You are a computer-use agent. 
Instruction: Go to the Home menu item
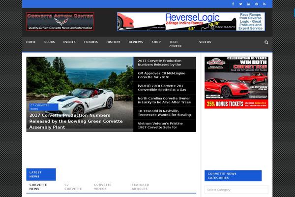[31, 42]
